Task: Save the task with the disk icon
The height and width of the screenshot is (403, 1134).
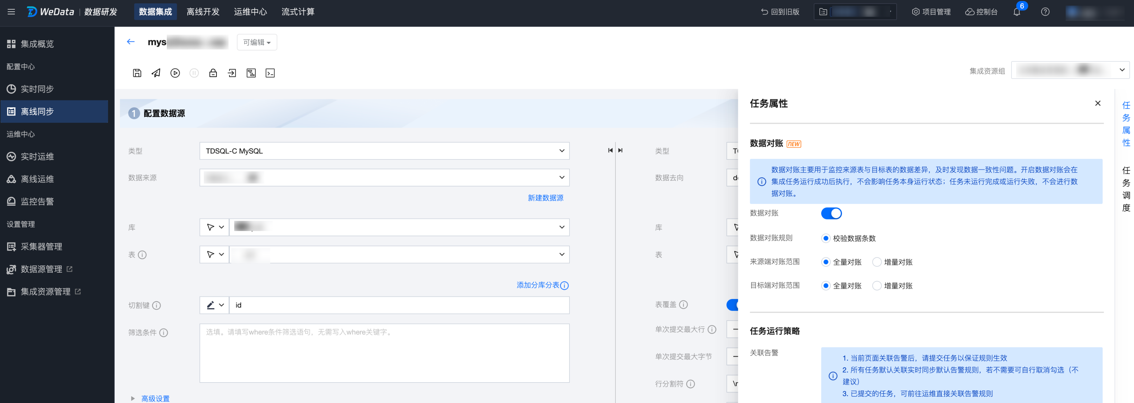Action: coord(137,73)
